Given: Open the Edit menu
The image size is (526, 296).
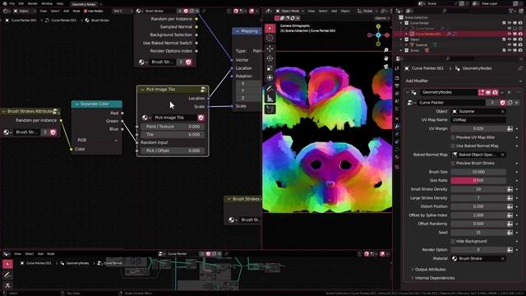Looking at the screenshot, I should point(21,3).
